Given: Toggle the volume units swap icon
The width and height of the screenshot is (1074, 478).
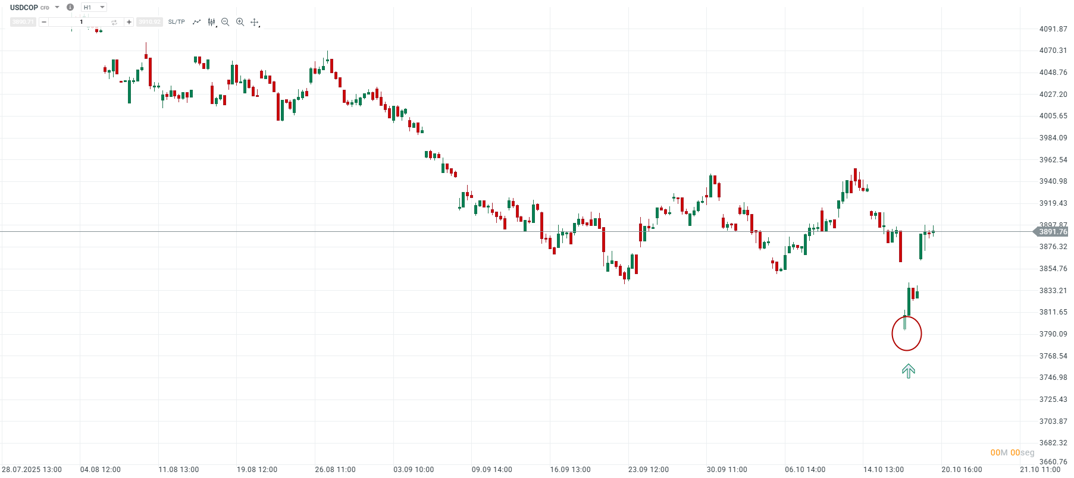Looking at the screenshot, I should [114, 22].
